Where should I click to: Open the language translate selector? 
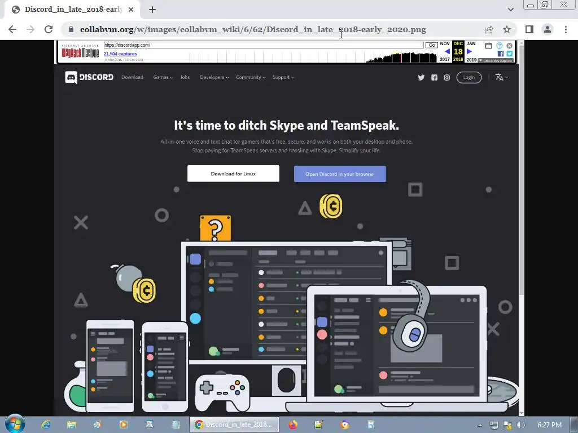(x=501, y=77)
